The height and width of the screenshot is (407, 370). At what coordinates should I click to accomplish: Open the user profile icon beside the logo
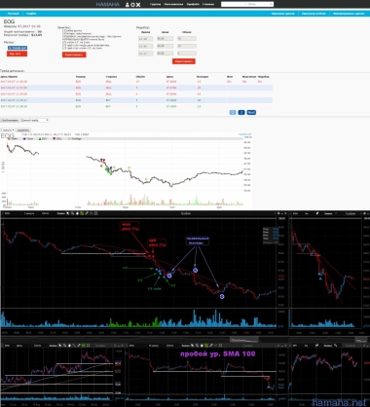[128, 5]
